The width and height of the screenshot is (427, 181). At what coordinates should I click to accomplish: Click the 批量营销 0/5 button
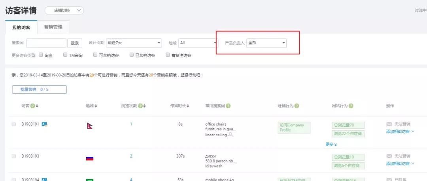coord(39,90)
